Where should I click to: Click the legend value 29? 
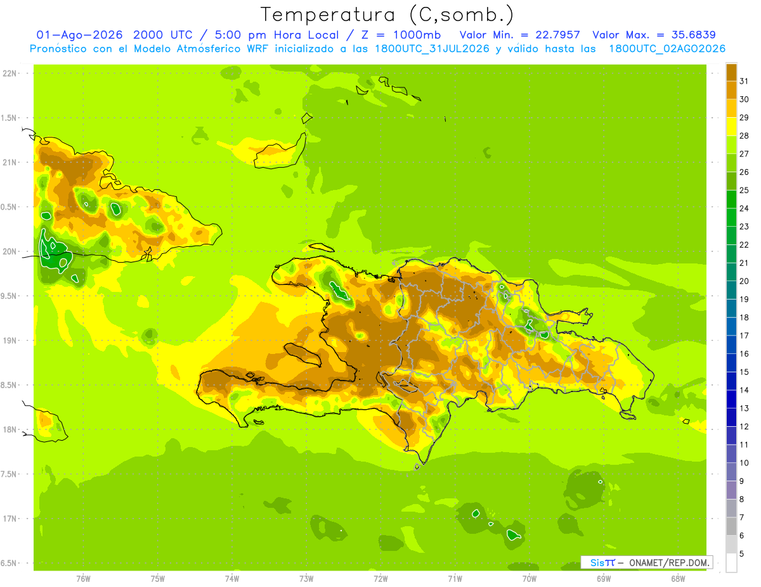pos(744,118)
